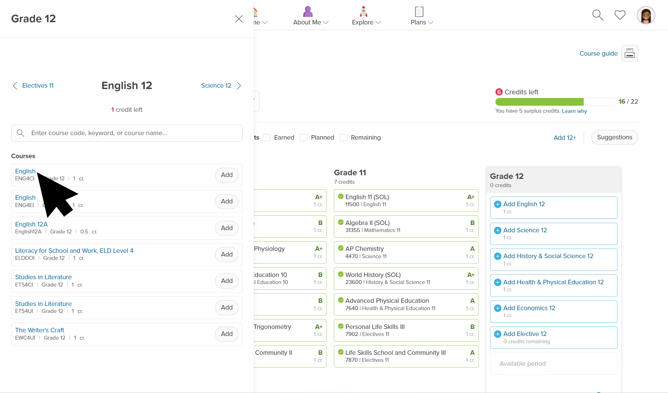Focus the course search input field
This screenshot has width=668, height=393.
pyautogui.click(x=127, y=133)
